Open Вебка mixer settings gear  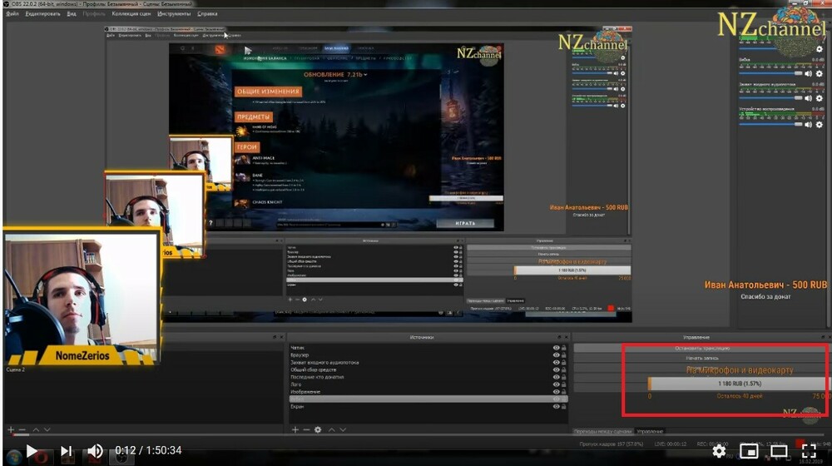tap(820, 74)
